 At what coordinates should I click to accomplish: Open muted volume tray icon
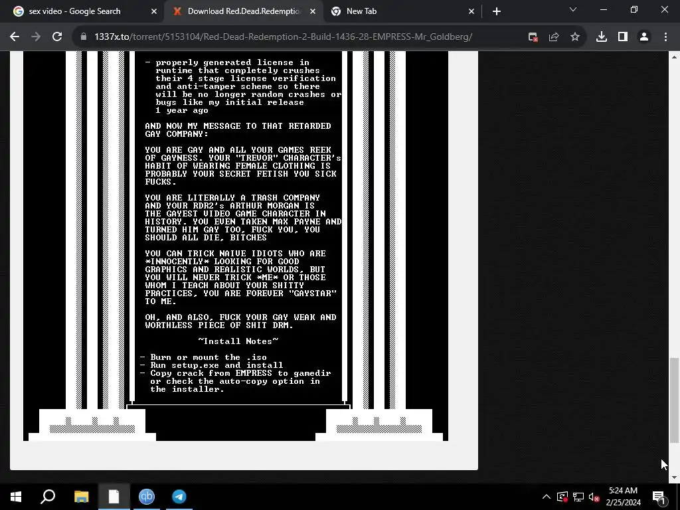(x=594, y=497)
